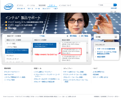Open the サイトマップ footer link
This screenshot has height=100, width=121.
tap(19, 96)
